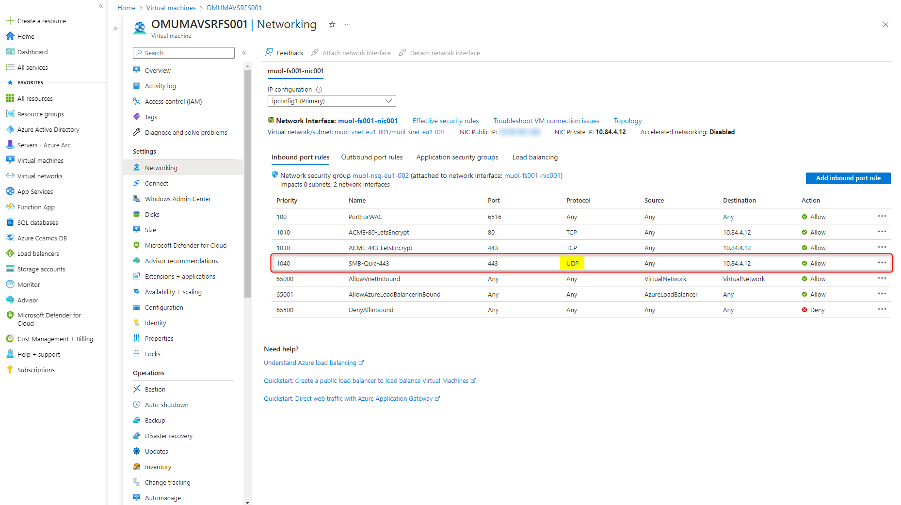Viewport: 901px width, 505px height.
Task: Select Bastion under Operations
Action: pos(155,389)
